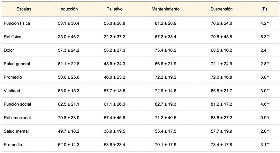Select the Suspensión value 88.8 ± 27.2
The width and height of the screenshot is (280, 153).
tap(221, 118)
